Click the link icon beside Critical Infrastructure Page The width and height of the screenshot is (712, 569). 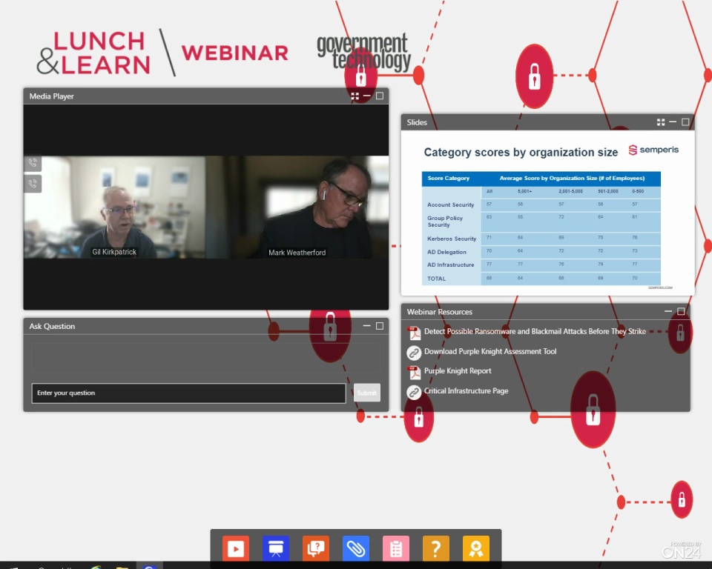[x=414, y=392]
